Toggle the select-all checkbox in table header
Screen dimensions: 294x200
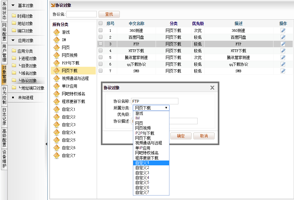(101, 23)
